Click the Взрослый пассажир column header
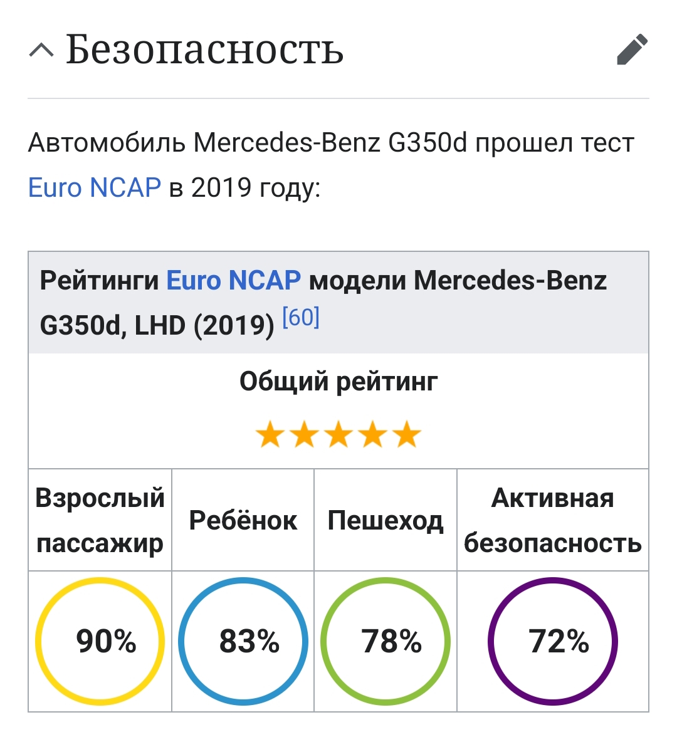The height and width of the screenshot is (742, 677). coord(100,520)
